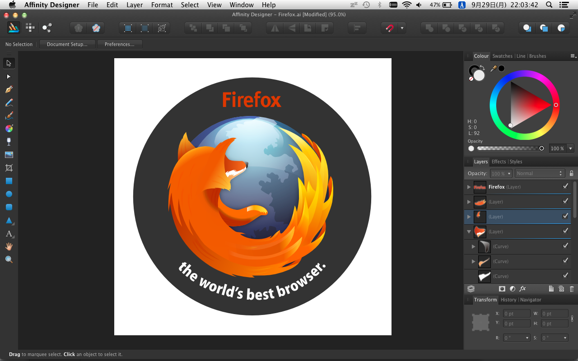The height and width of the screenshot is (361, 578).
Task: Hide the third Curve sublayer
Action: 565,276
